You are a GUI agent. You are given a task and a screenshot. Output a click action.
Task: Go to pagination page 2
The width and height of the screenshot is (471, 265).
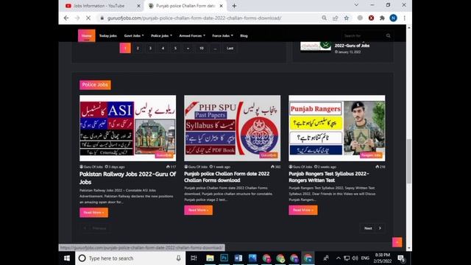coord(138,48)
